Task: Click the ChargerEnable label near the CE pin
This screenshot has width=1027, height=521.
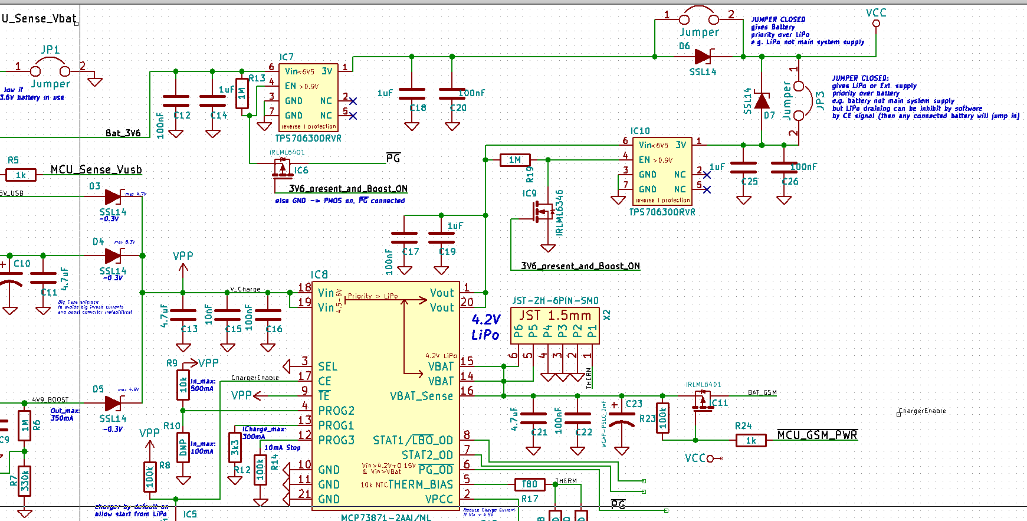Action: [x=255, y=378]
